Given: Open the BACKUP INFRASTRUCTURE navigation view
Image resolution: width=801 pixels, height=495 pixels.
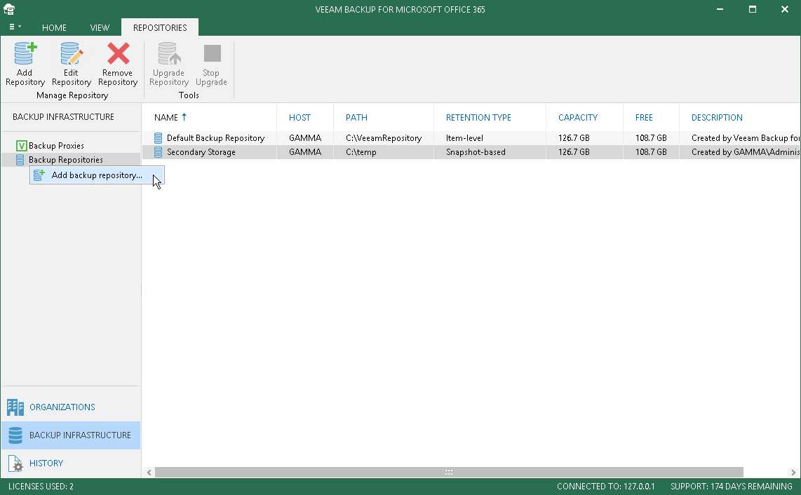Looking at the screenshot, I should [x=71, y=435].
